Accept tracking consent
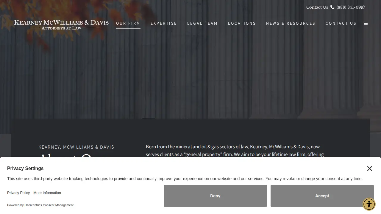The height and width of the screenshot is (214, 381). (322, 196)
